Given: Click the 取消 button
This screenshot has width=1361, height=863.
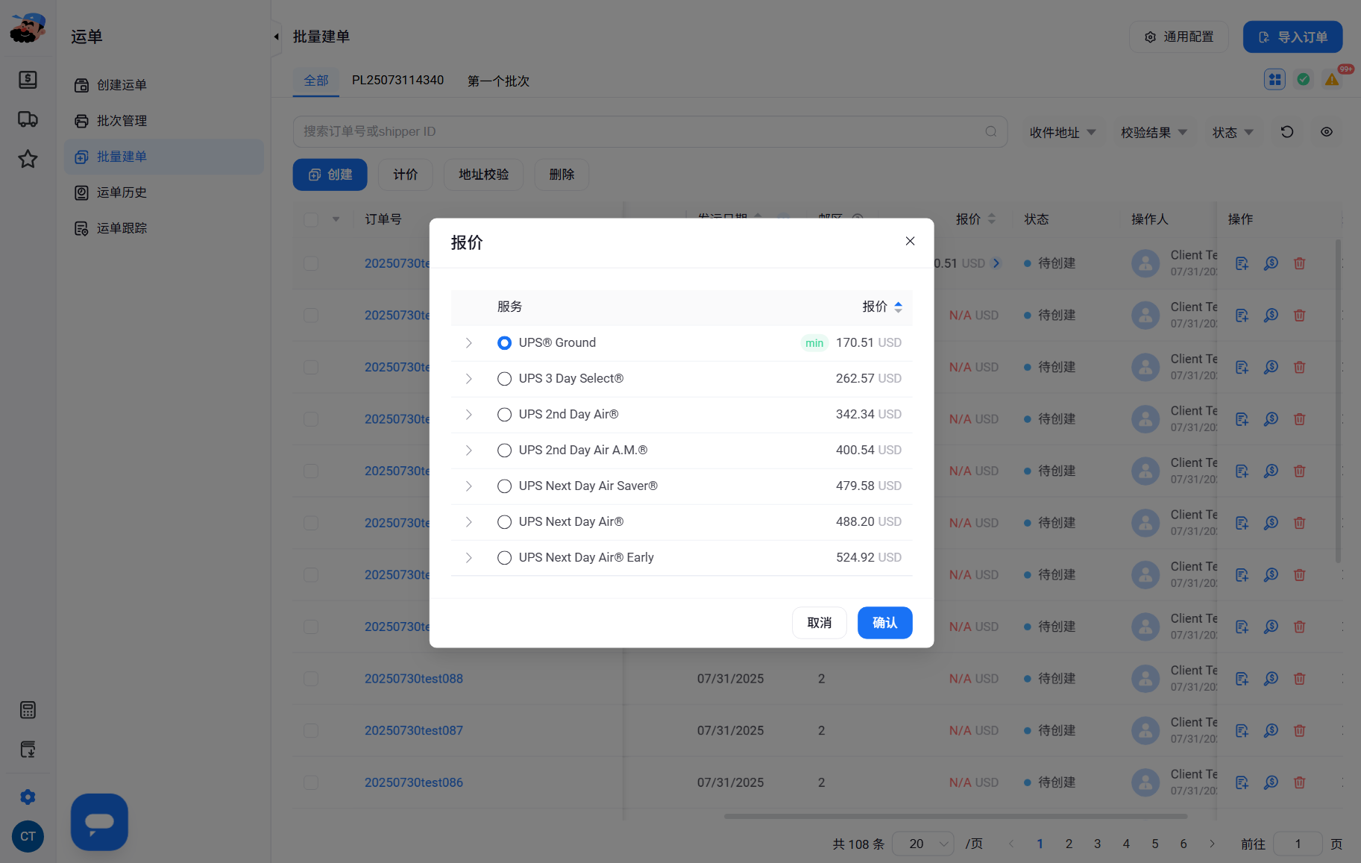Looking at the screenshot, I should click(x=819, y=623).
